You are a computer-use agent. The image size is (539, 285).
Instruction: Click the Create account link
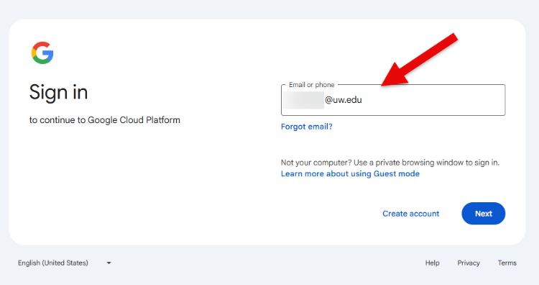(411, 214)
